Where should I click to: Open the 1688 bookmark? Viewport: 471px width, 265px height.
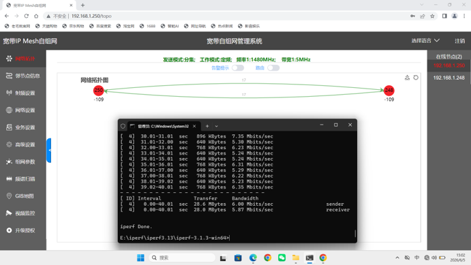tap(147, 26)
